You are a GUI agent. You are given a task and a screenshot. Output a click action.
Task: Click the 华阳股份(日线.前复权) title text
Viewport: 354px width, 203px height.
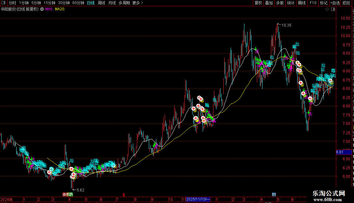pyautogui.click(x=20, y=9)
